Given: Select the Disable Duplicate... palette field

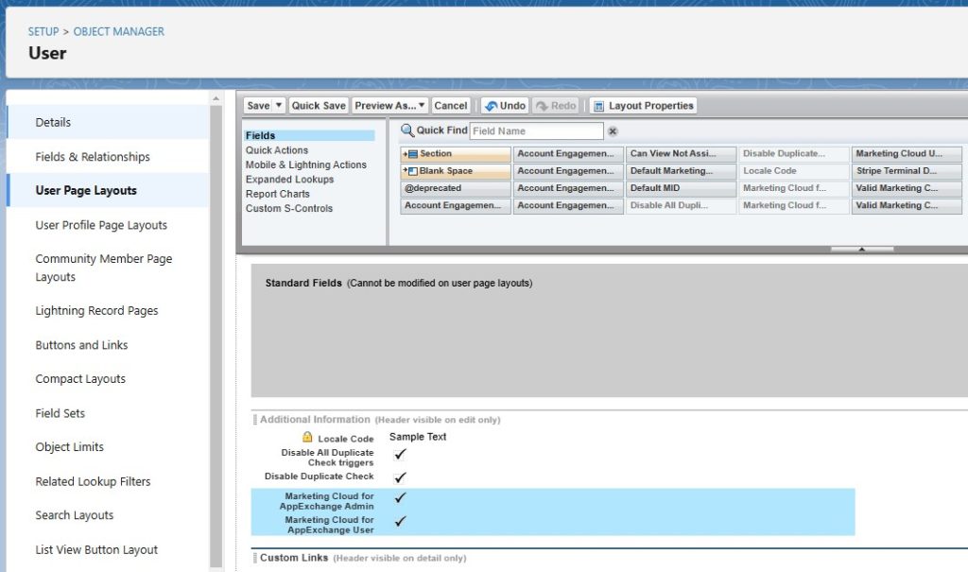Looking at the screenshot, I should 794,154.
